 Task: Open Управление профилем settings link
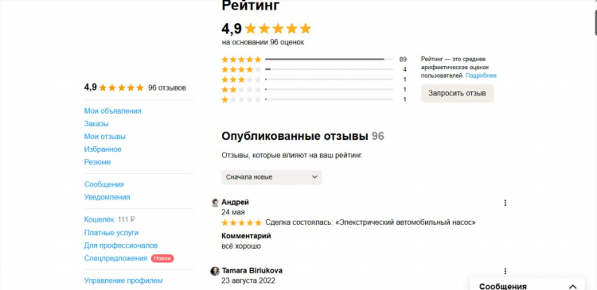coord(123,280)
